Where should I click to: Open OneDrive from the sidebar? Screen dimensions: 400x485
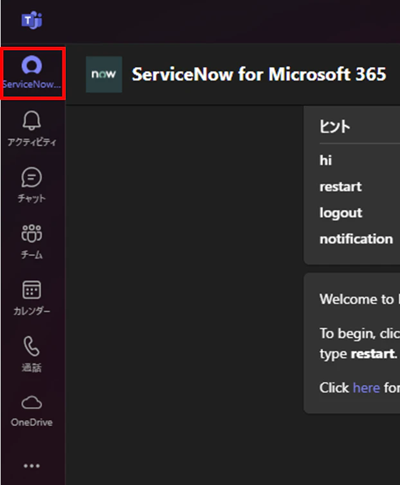pyautogui.click(x=32, y=411)
